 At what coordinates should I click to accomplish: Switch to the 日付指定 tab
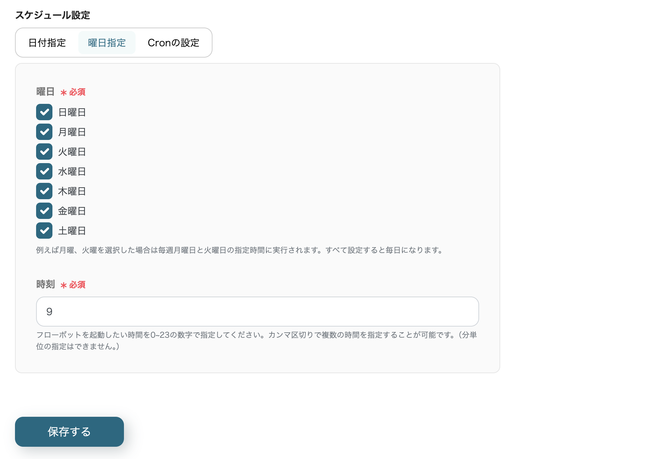click(47, 43)
